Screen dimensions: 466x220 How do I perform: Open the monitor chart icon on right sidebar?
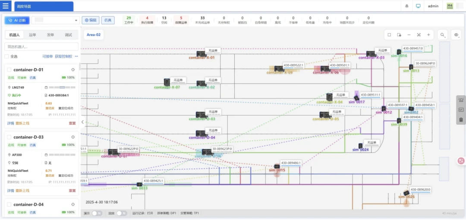point(461,110)
